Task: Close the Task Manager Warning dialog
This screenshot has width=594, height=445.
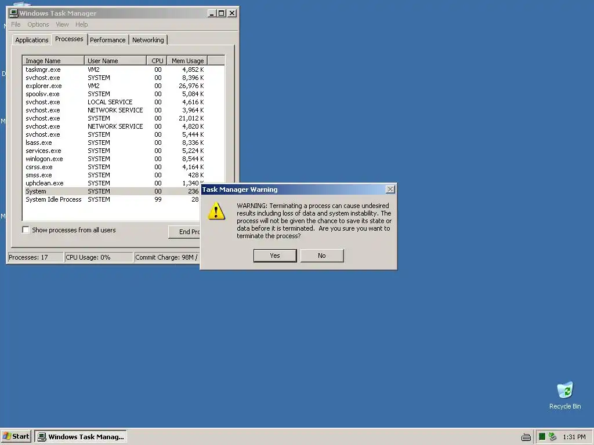Action: tap(390, 189)
